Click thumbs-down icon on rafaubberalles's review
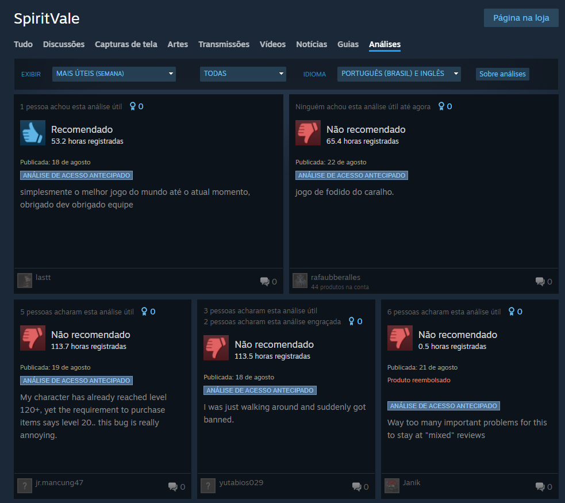 pyautogui.click(x=308, y=133)
